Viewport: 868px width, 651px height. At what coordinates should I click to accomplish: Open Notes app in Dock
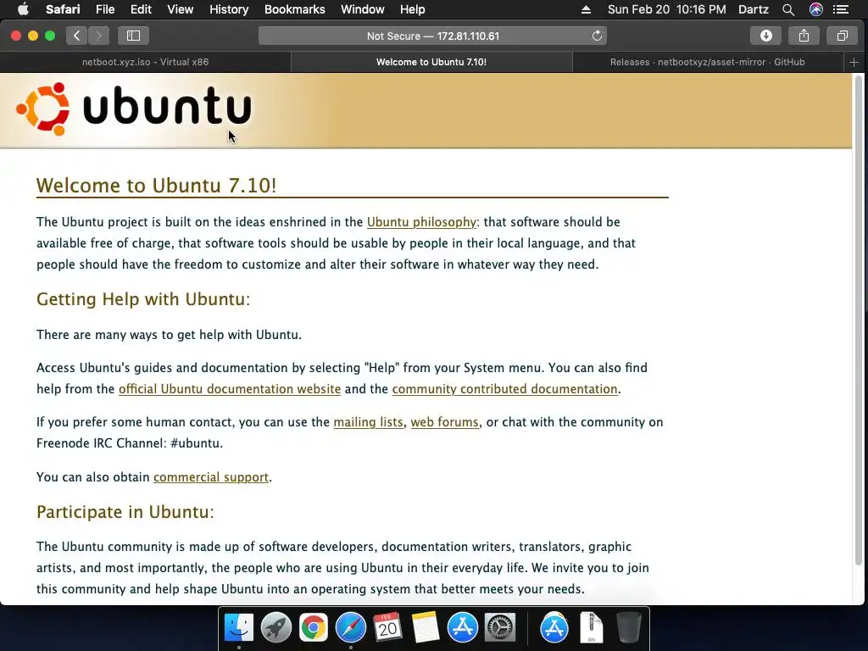(x=426, y=628)
